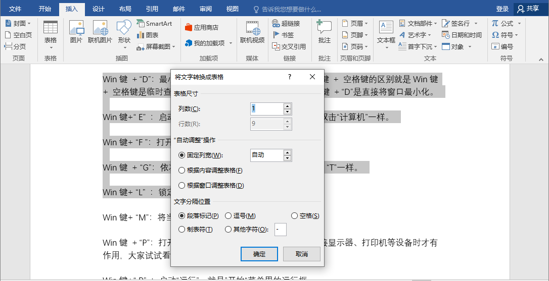Expand the Signature Line (签名行) dropdown arrow
This screenshot has width=549, height=281.
(x=476, y=23)
